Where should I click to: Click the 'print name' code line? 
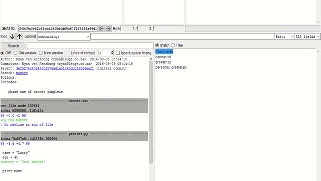(12, 171)
